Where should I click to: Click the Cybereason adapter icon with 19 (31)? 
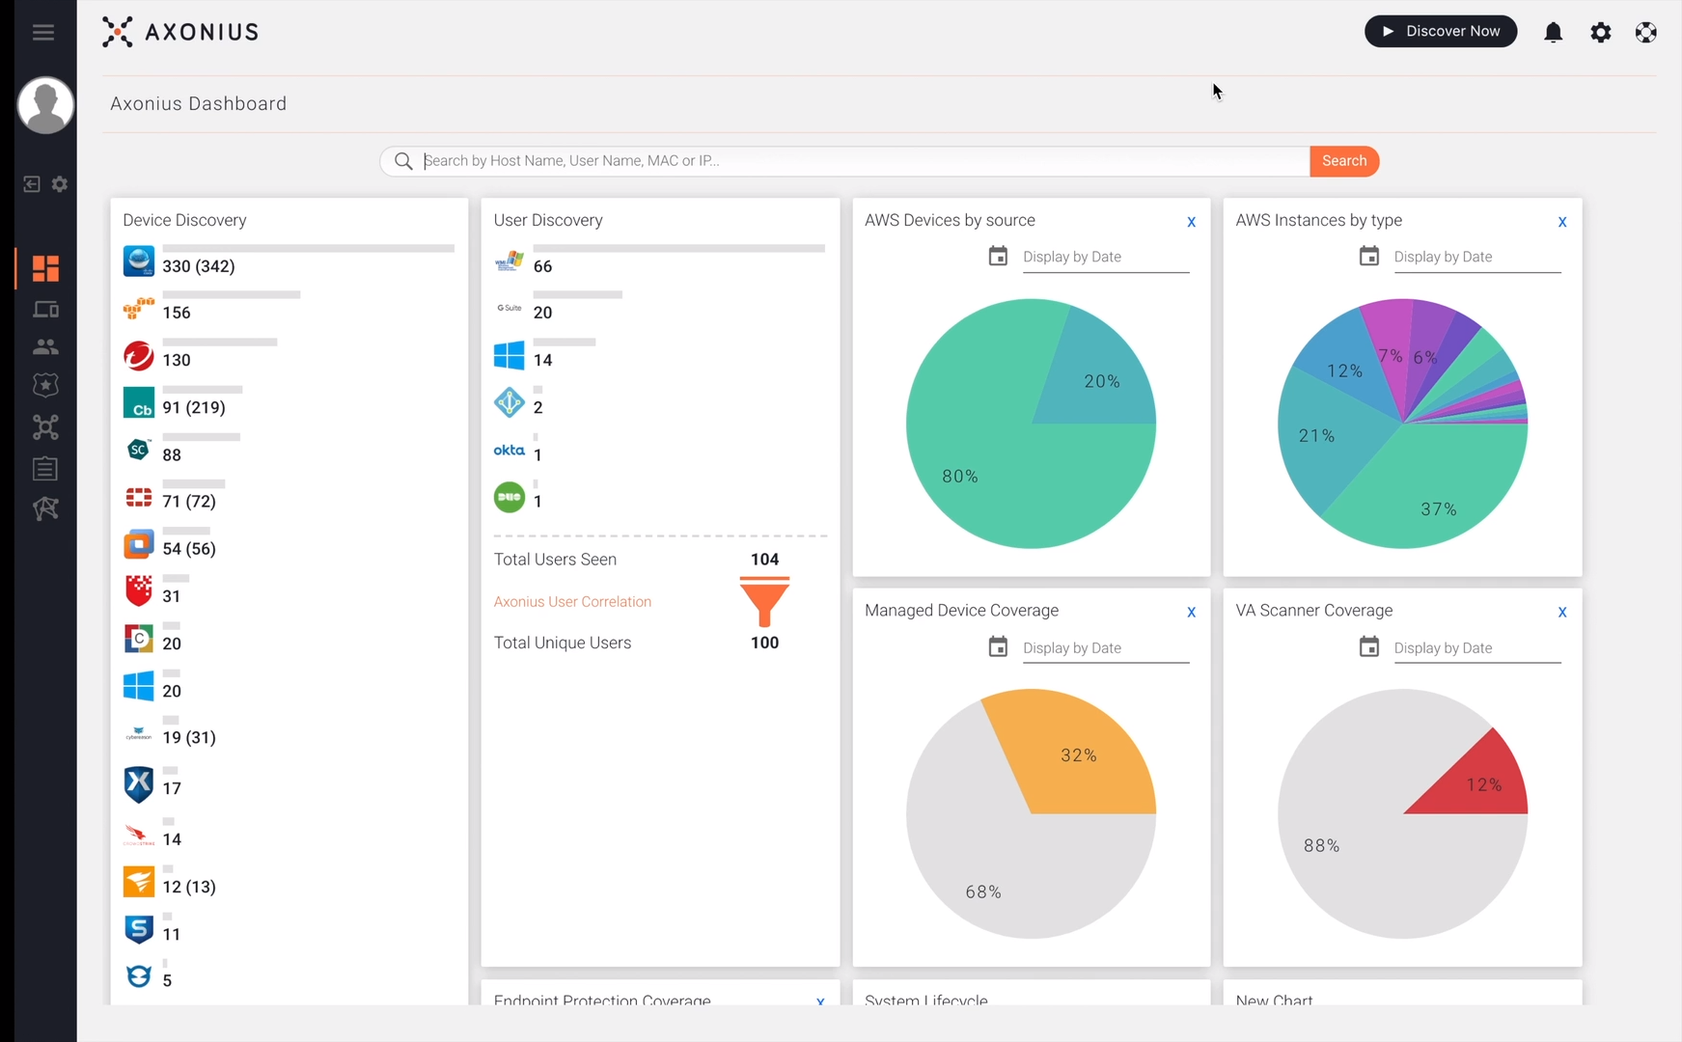pyautogui.click(x=139, y=735)
